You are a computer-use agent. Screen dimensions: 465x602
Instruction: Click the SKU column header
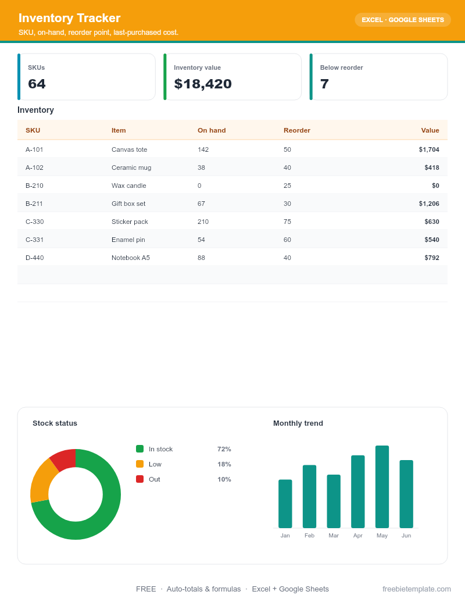[33, 130]
